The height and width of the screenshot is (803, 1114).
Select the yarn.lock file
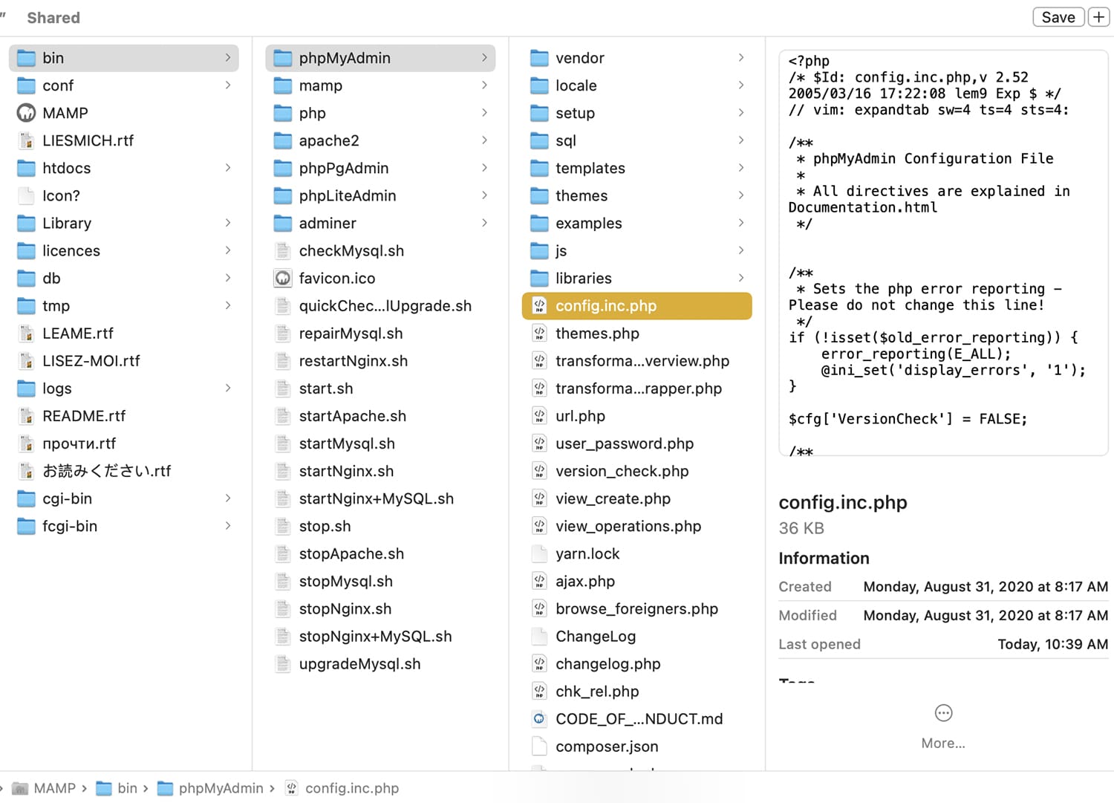pos(587,553)
